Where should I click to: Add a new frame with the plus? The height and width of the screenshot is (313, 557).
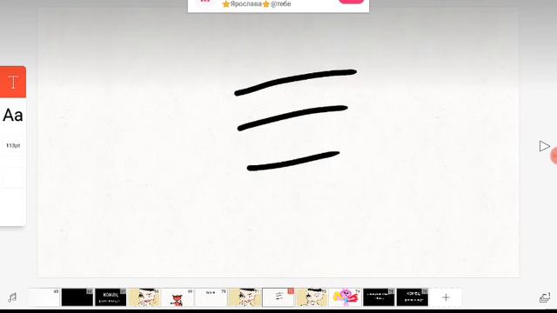point(446,297)
